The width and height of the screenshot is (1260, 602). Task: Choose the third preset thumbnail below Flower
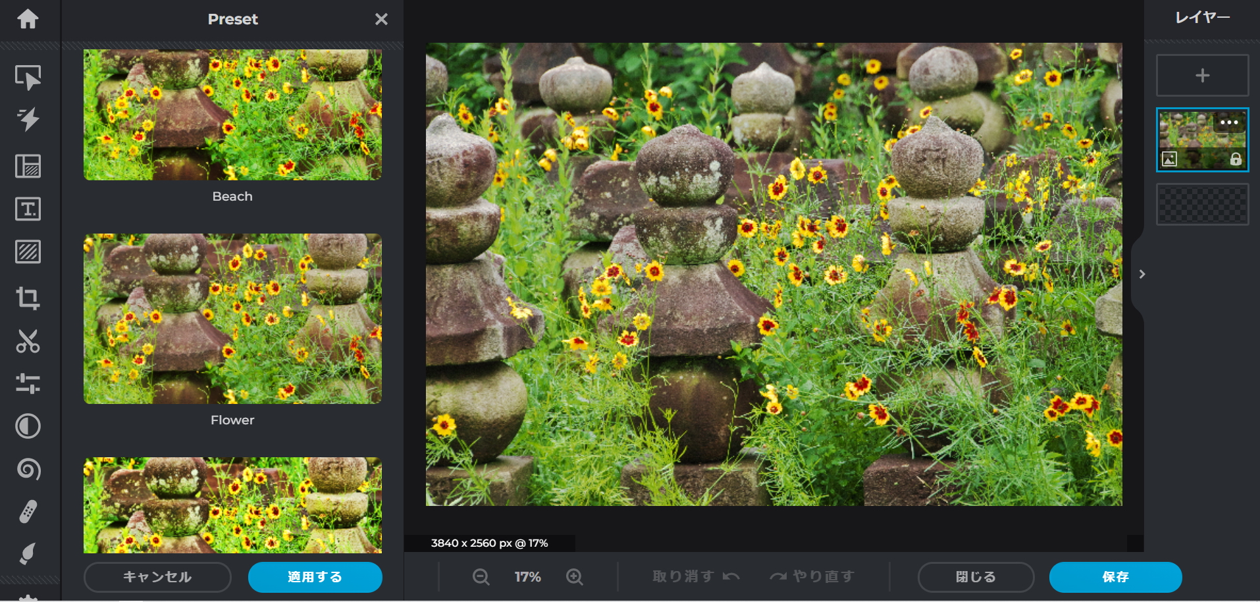pos(232,505)
